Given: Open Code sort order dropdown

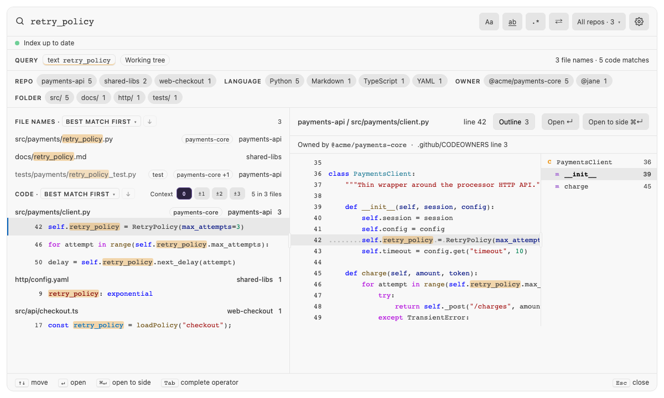Looking at the screenshot, I should (80, 194).
